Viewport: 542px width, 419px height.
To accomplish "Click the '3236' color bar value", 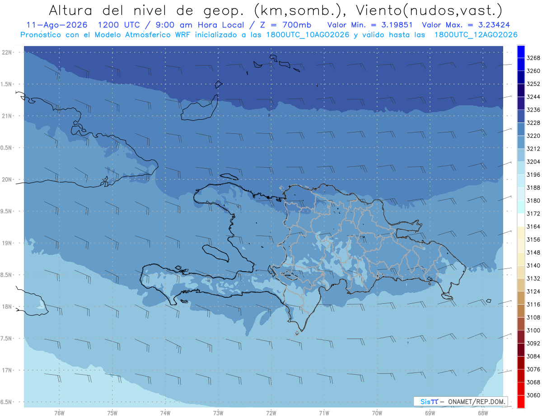I will [x=533, y=110].
